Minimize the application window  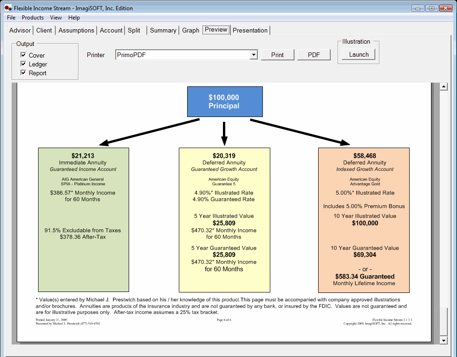418,8
